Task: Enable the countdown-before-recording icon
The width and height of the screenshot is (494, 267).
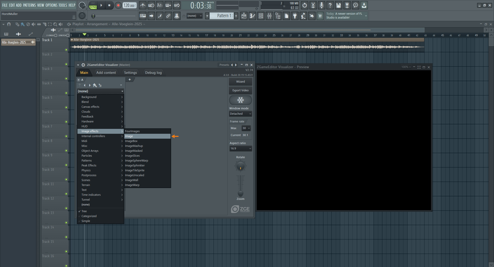Action: point(160,5)
